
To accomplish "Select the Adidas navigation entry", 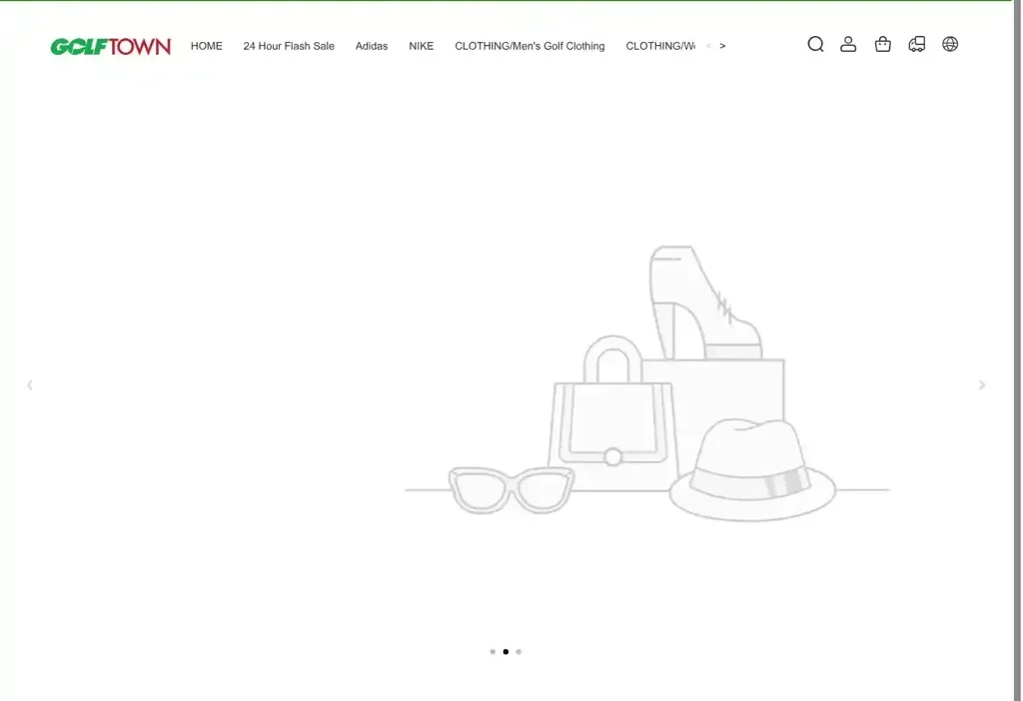I will coord(371,45).
